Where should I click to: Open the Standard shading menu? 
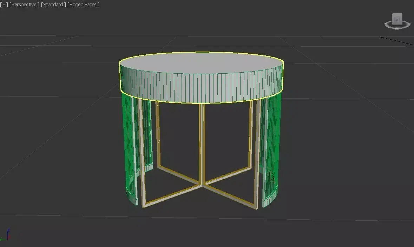tap(53, 5)
